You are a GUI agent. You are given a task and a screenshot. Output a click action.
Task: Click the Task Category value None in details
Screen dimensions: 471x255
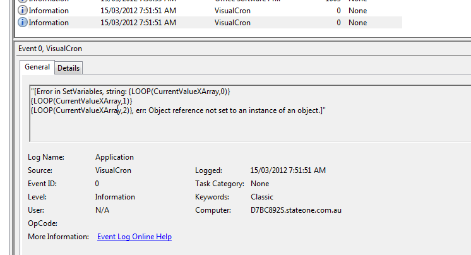click(x=260, y=184)
